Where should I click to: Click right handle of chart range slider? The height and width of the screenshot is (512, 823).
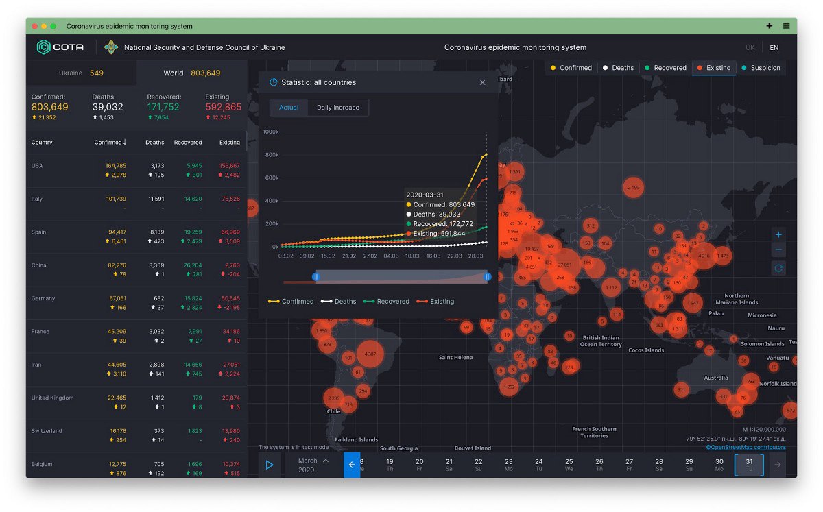pos(488,276)
